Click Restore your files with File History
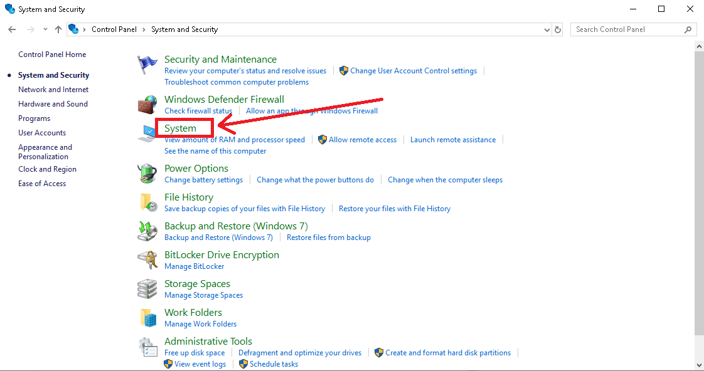Image resolution: width=704 pixels, height=371 pixels. 395,209
